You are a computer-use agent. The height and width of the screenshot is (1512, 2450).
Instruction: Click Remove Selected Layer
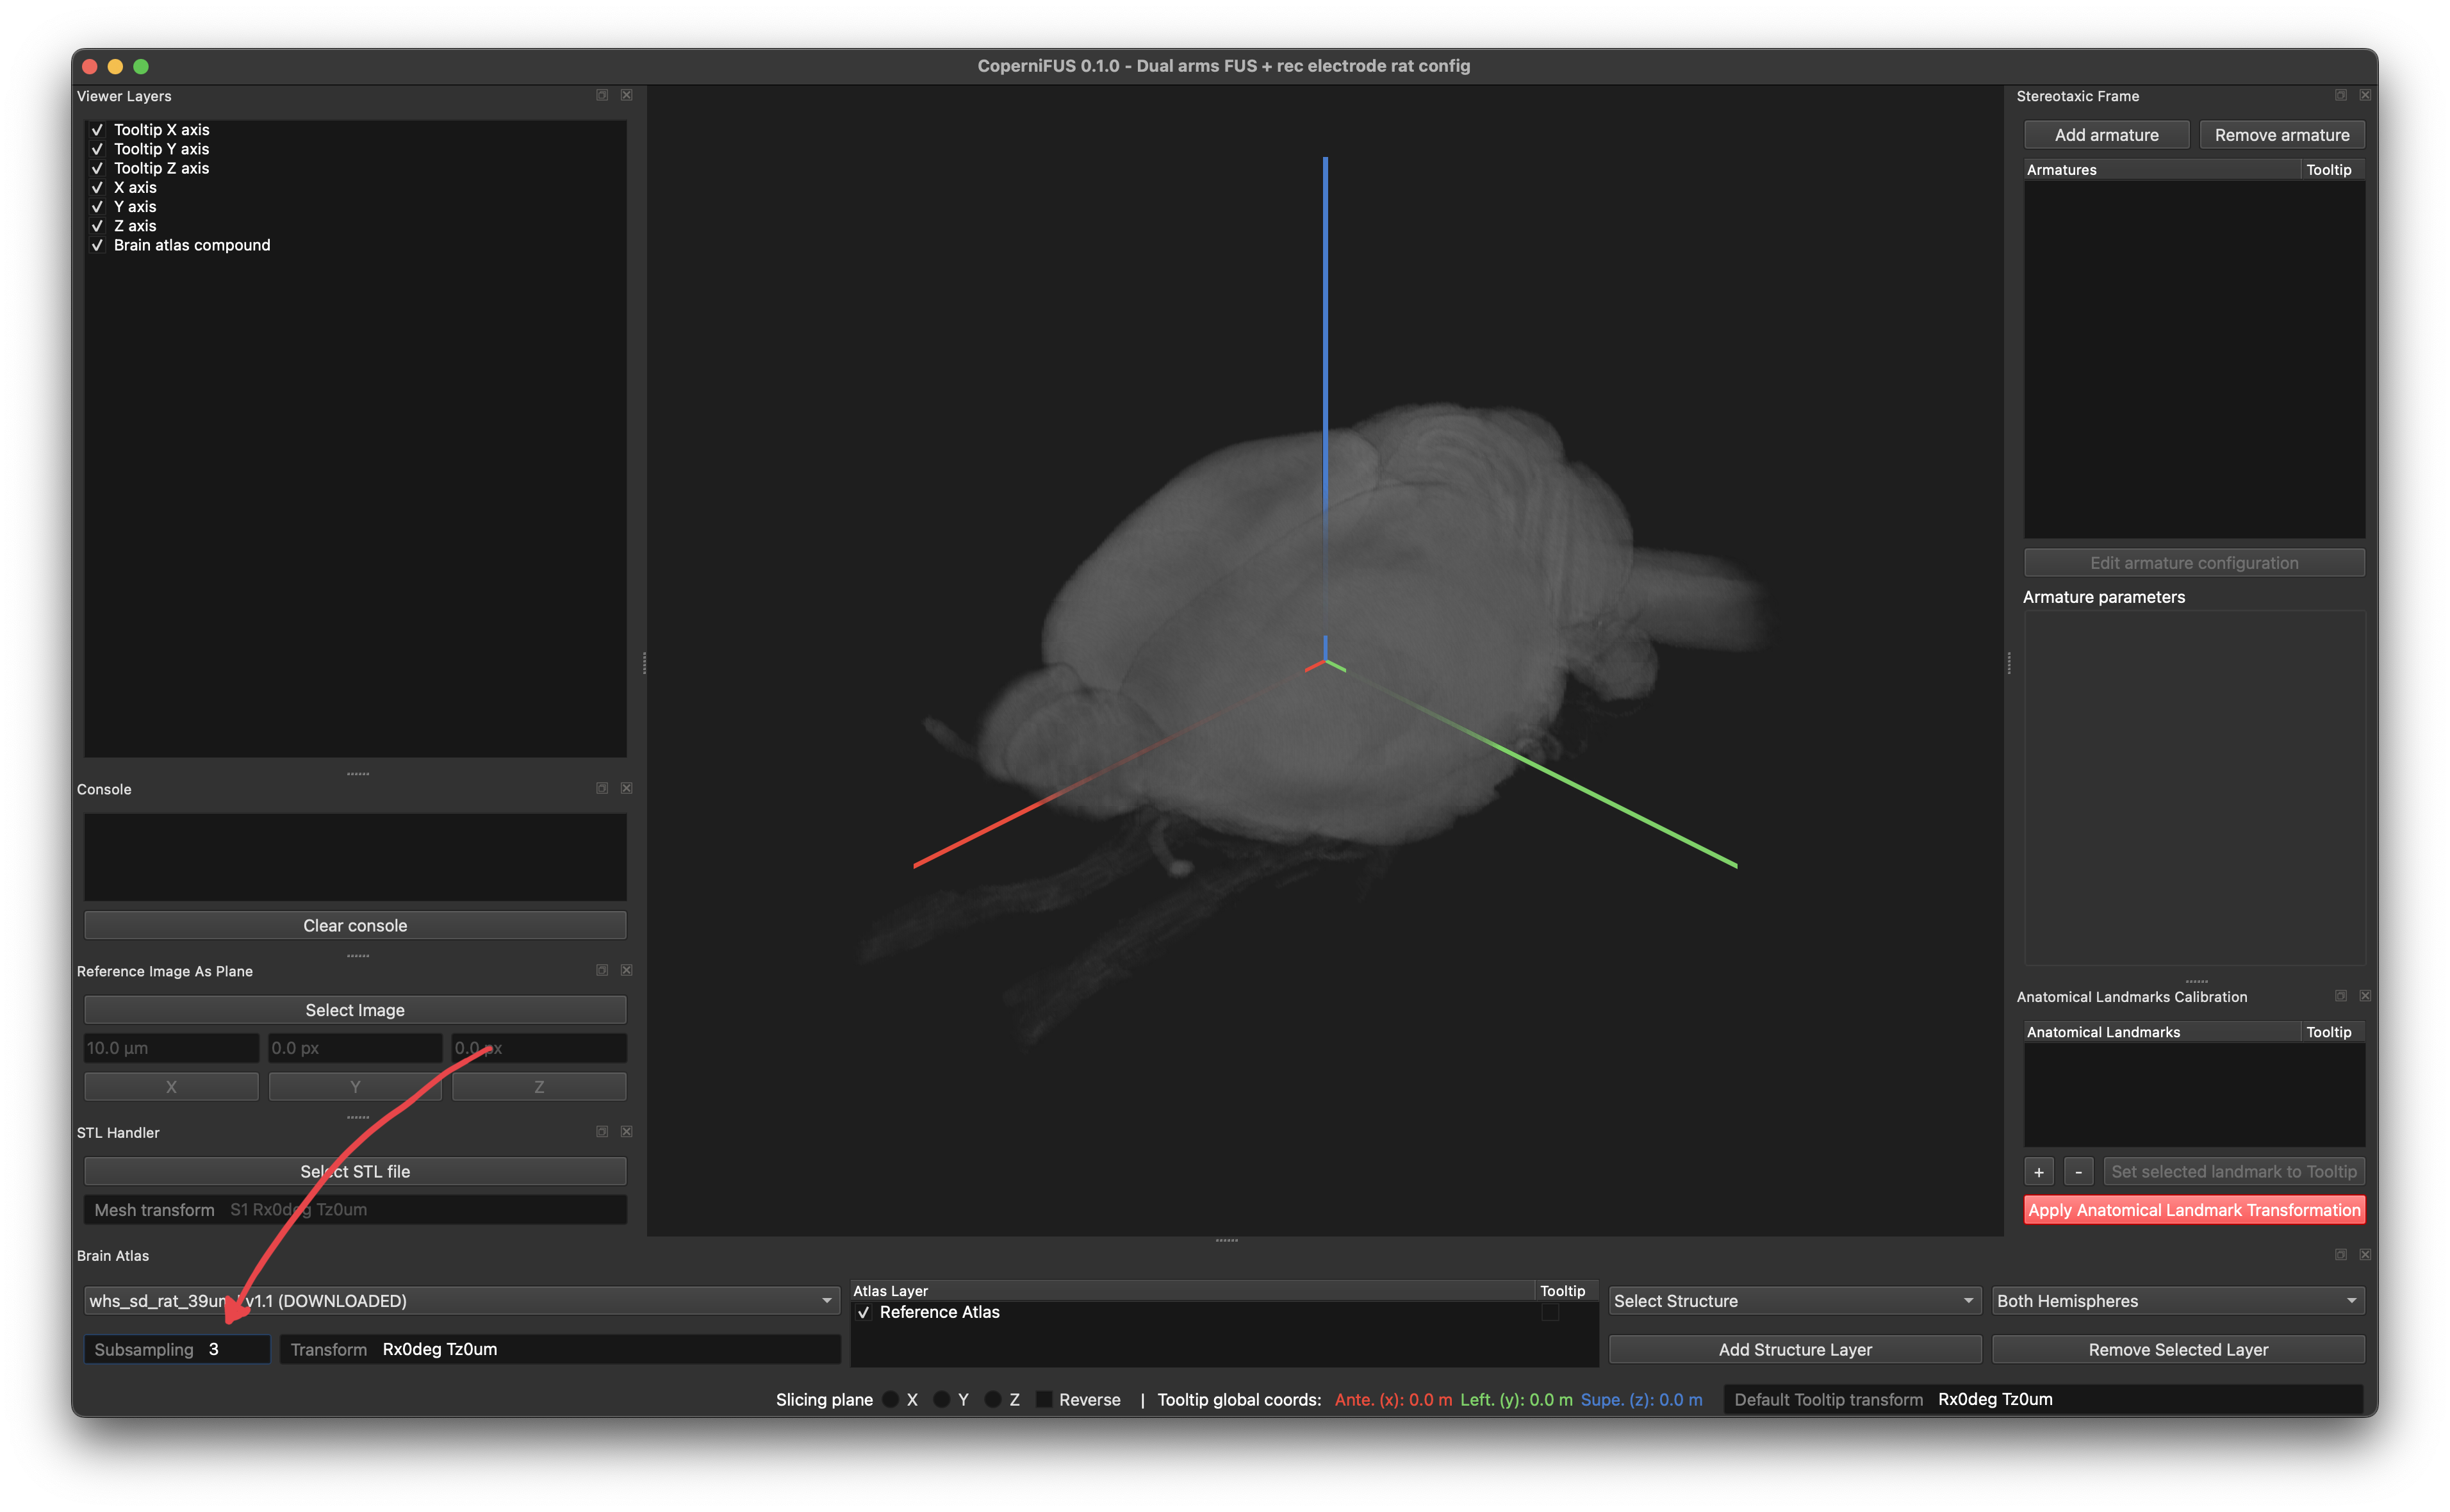click(2178, 1349)
